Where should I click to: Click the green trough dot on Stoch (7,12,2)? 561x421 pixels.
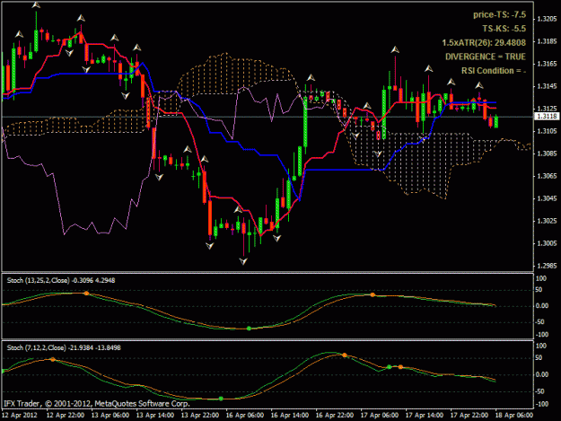coord(221,399)
